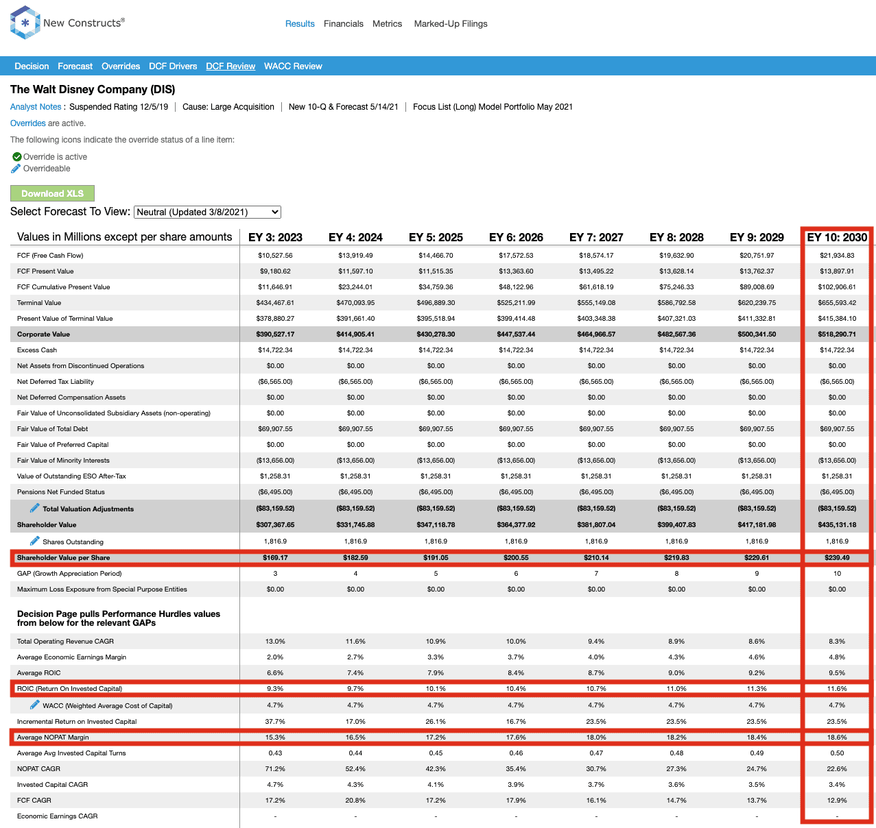
Task: Click the EY 6: 2026 column header
Action: pos(516,237)
